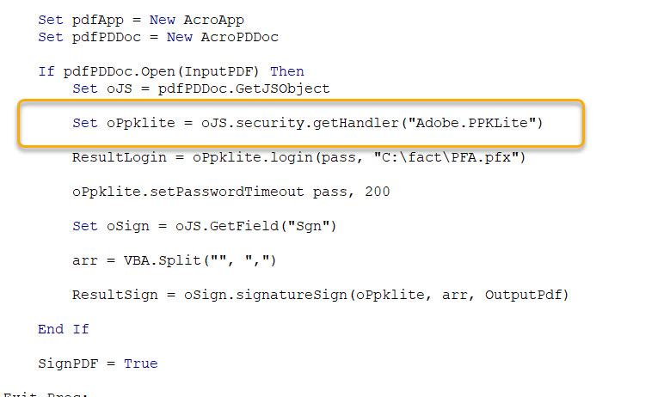664x397 pixels.
Task: Click the "Adobe.PPKLite" string literal
Action: [x=477, y=123]
